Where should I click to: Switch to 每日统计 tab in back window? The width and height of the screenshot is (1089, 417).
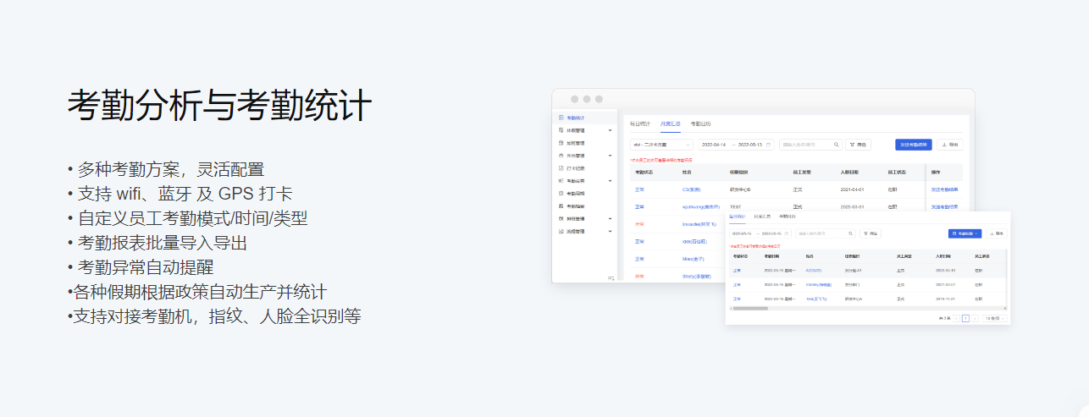click(640, 123)
